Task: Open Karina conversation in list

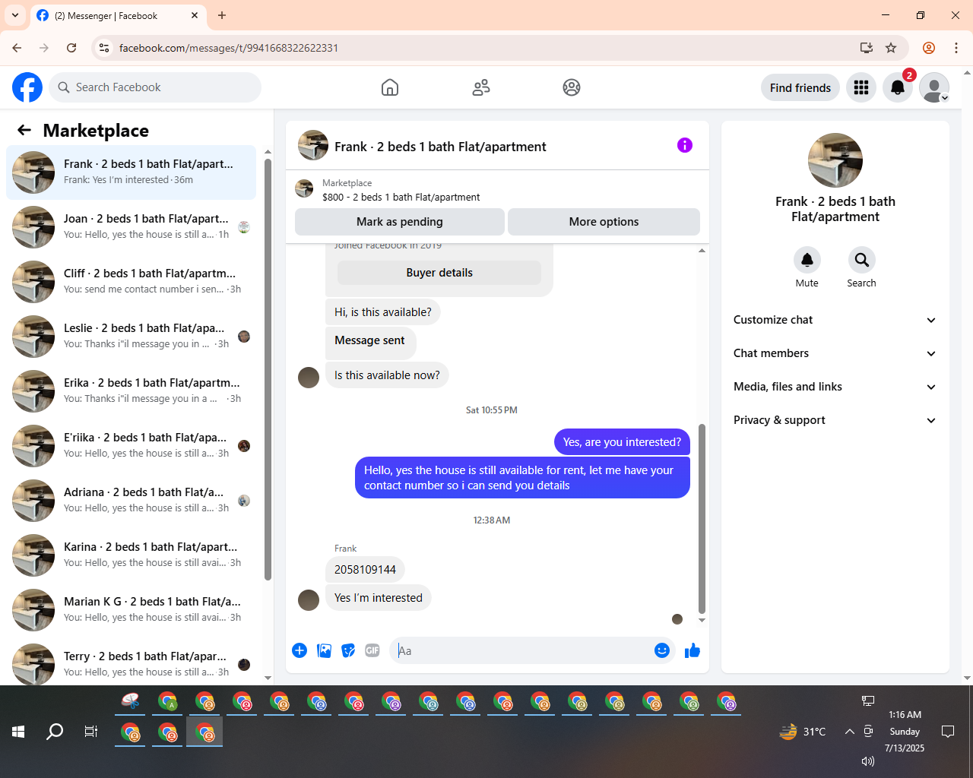Action: tap(132, 555)
